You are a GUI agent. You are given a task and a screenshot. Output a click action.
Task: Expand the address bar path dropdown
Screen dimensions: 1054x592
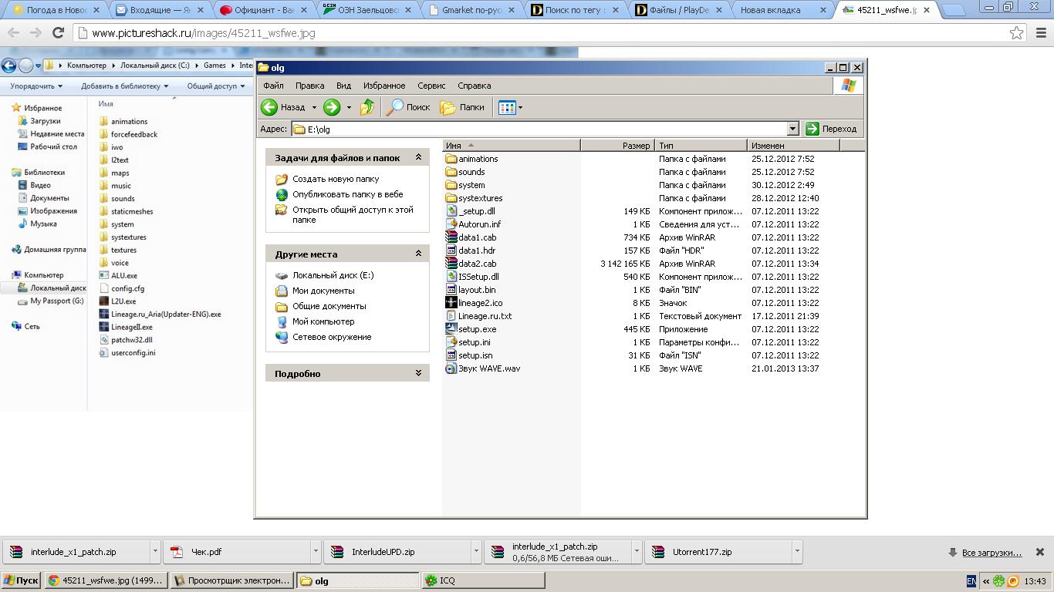point(792,129)
